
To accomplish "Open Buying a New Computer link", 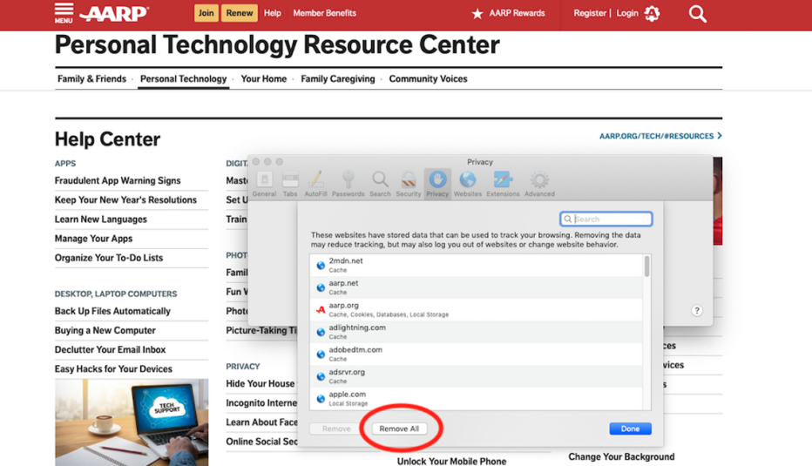I will 105,330.
